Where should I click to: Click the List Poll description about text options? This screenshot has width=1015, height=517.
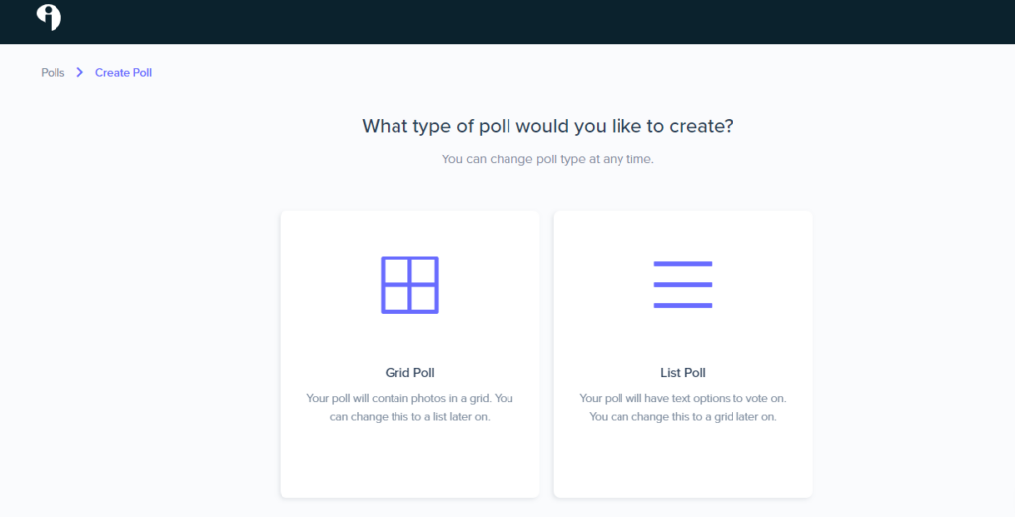(683, 407)
